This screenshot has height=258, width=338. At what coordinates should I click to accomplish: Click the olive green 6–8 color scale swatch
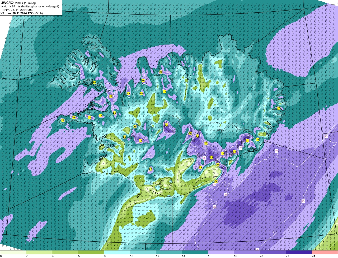coord(91,252)
